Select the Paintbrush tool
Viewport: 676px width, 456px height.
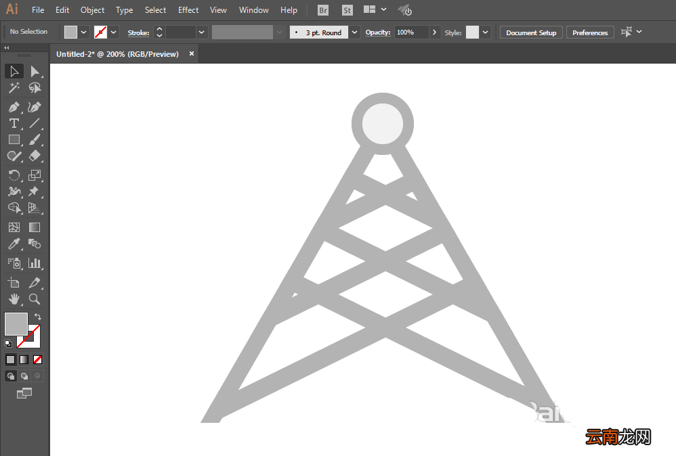point(35,139)
